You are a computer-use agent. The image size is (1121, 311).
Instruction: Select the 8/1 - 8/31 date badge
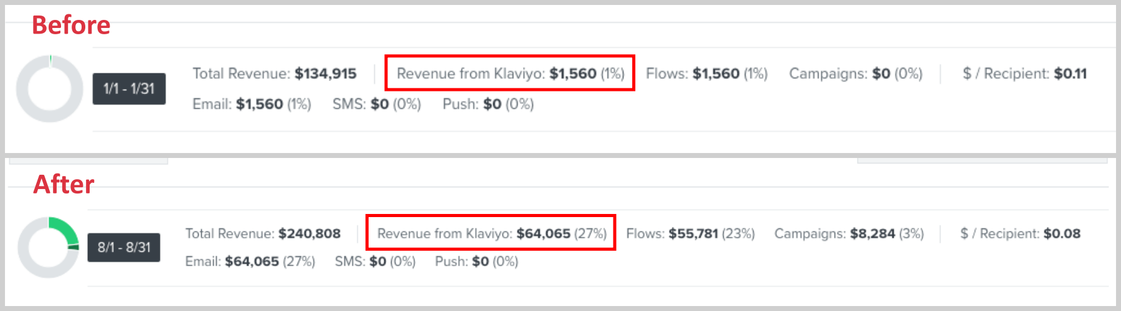point(124,248)
